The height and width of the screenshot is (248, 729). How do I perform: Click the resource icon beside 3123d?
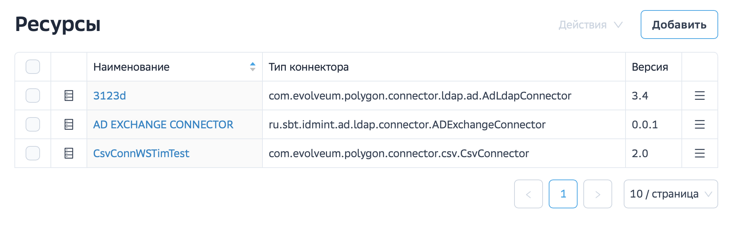coord(69,96)
